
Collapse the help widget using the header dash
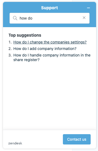coord(88,8)
